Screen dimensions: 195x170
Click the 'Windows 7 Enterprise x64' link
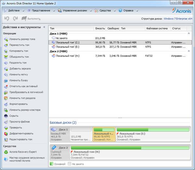pos(178,19)
